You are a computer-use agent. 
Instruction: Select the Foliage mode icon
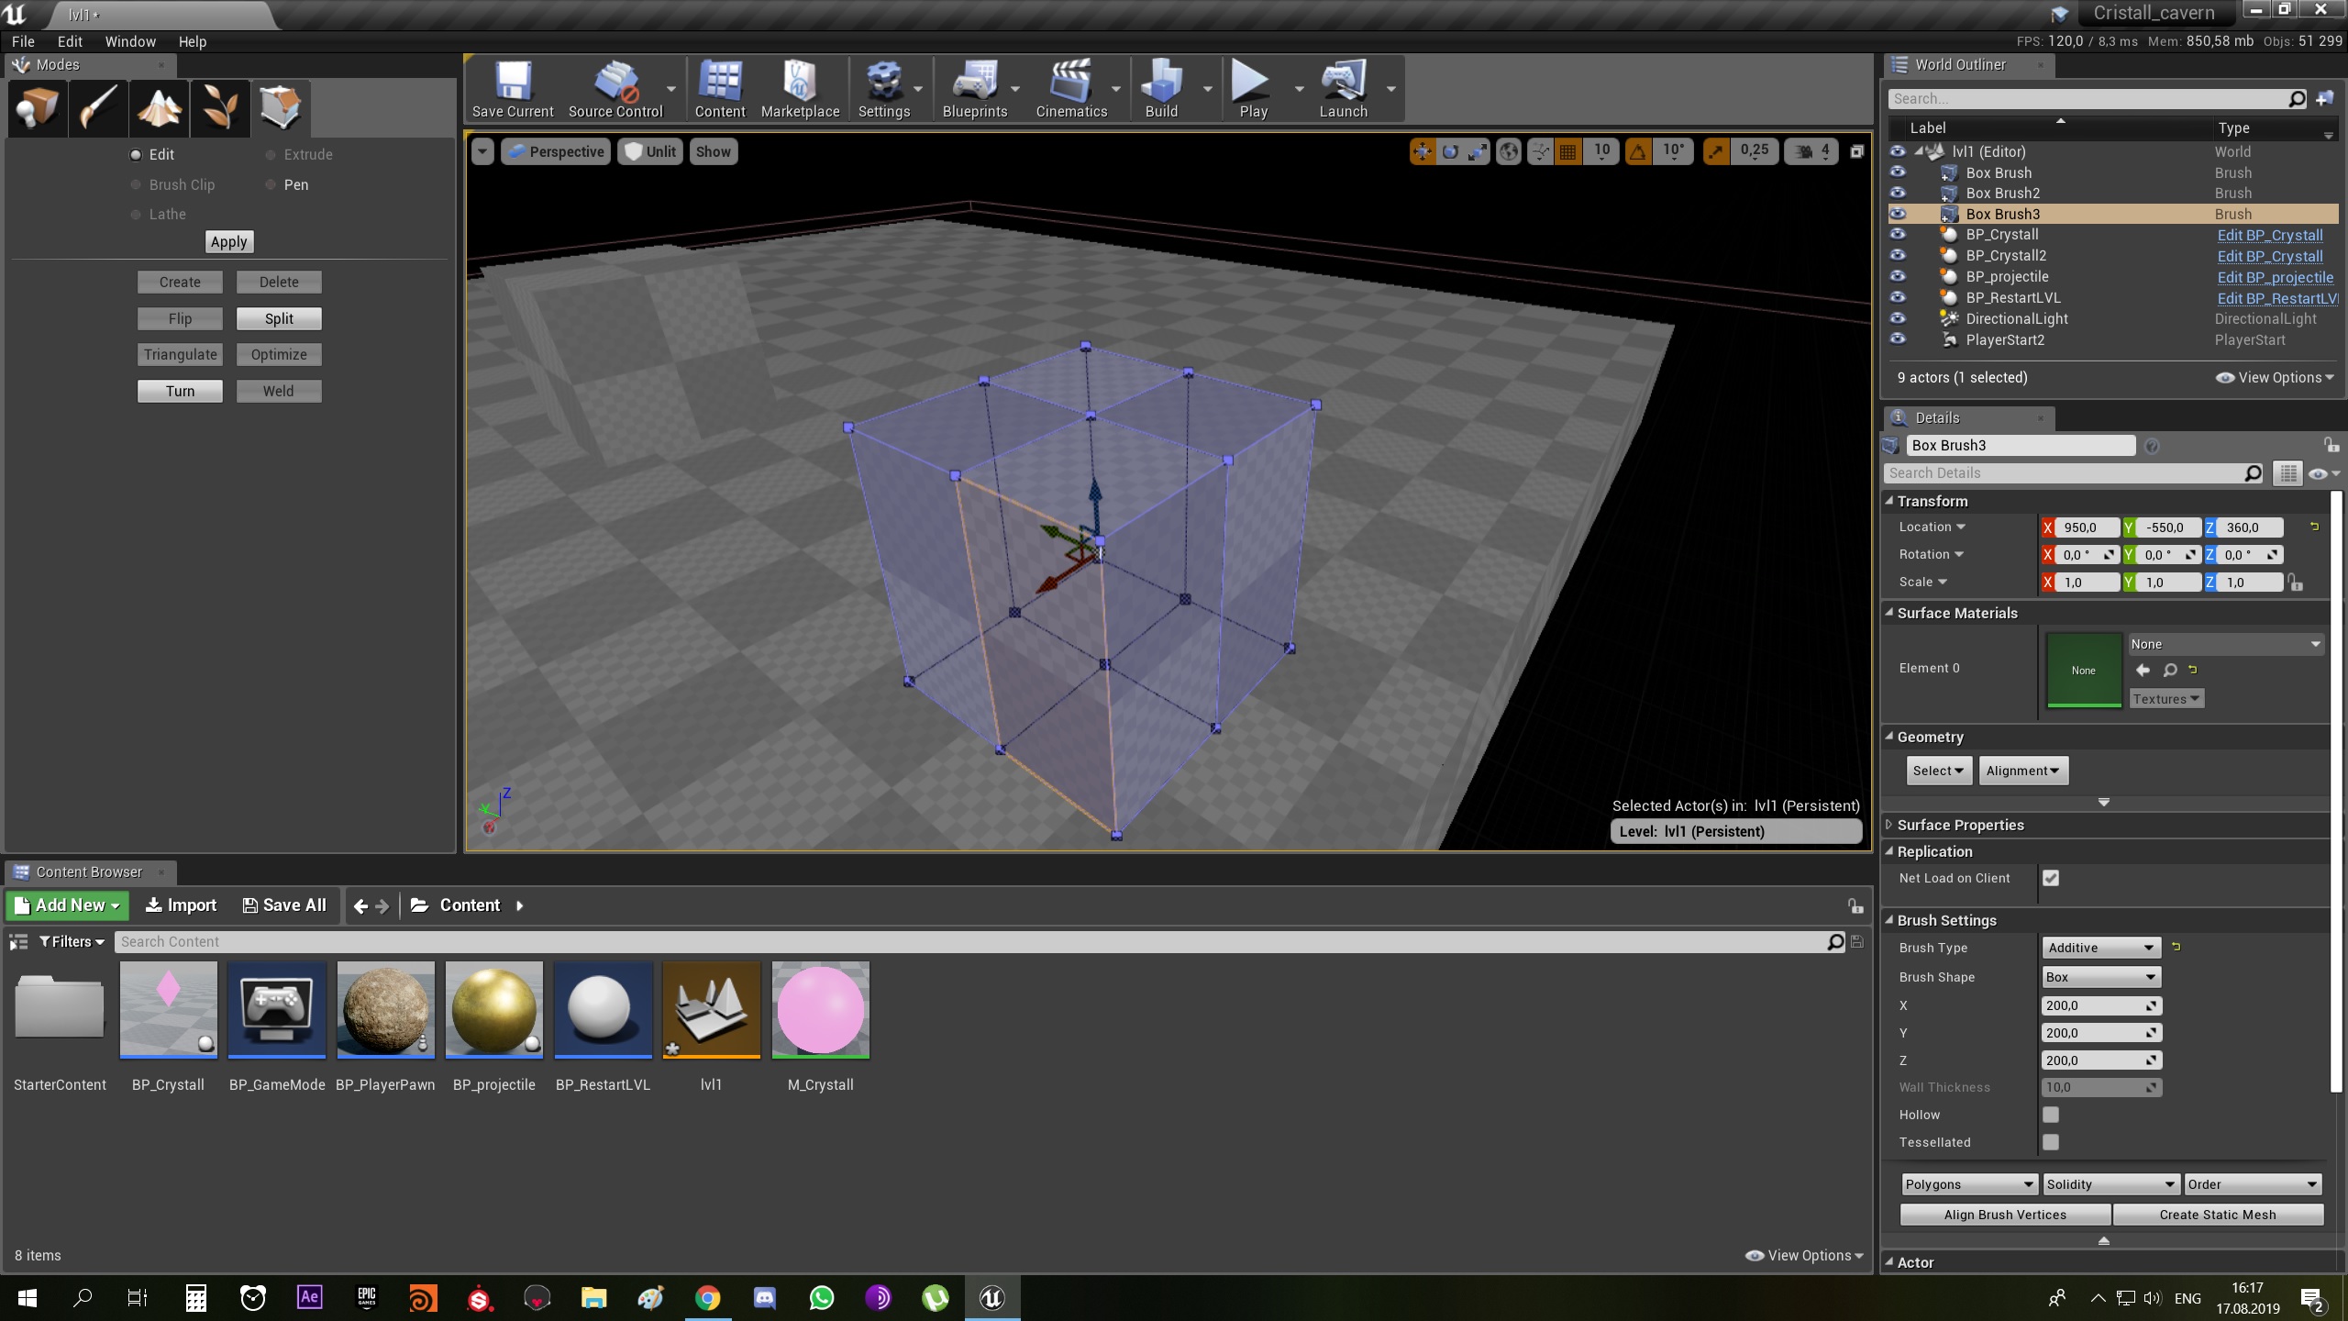[x=220, y=107]
